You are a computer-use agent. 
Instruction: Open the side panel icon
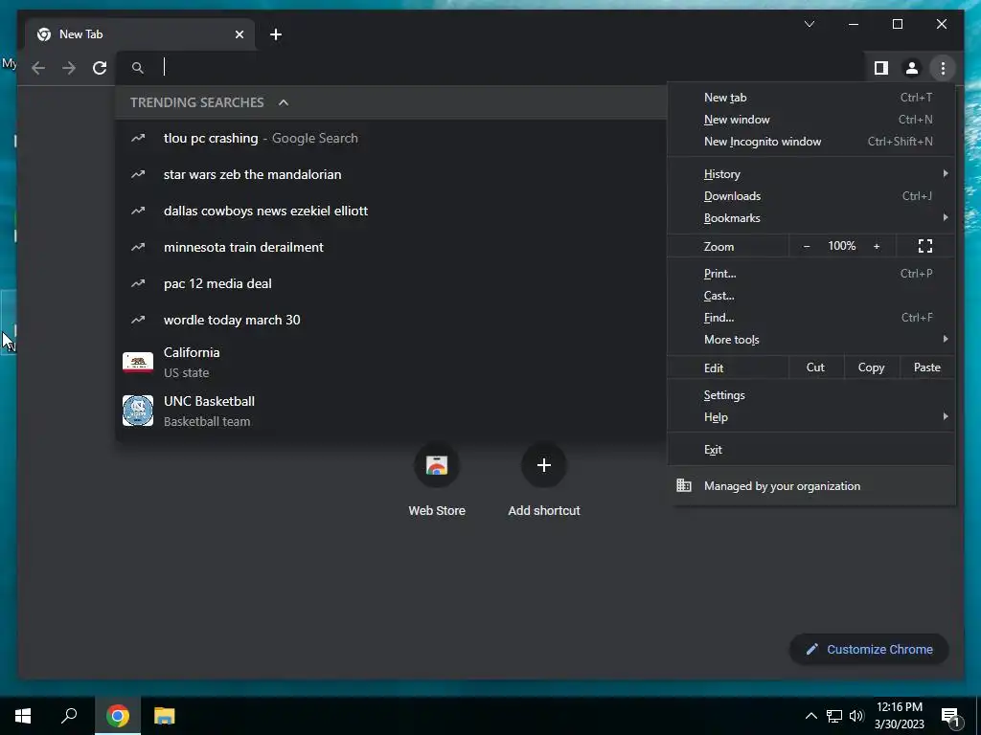click(x=881, y=68)
